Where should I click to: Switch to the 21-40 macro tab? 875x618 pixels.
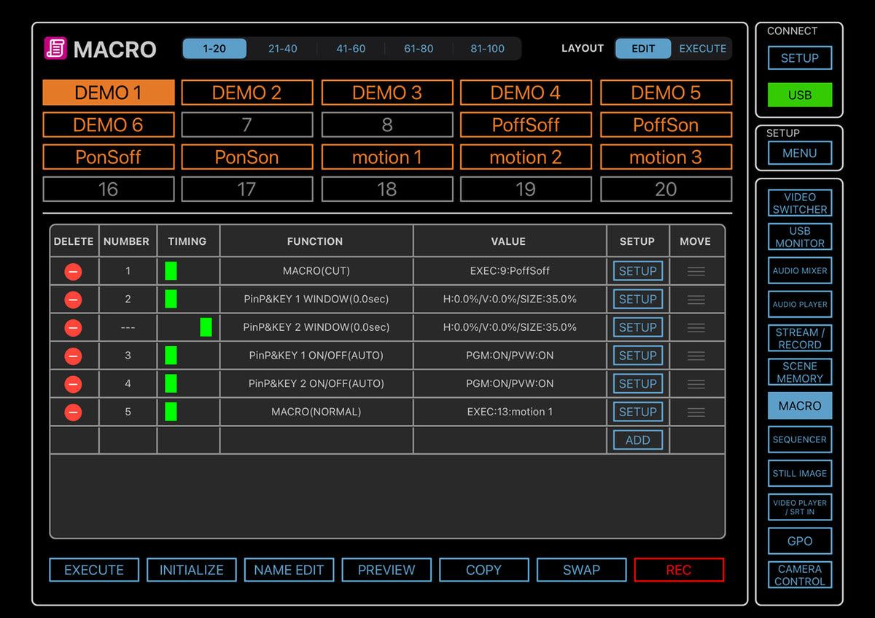pyautogui.click(x=282, y=49)
